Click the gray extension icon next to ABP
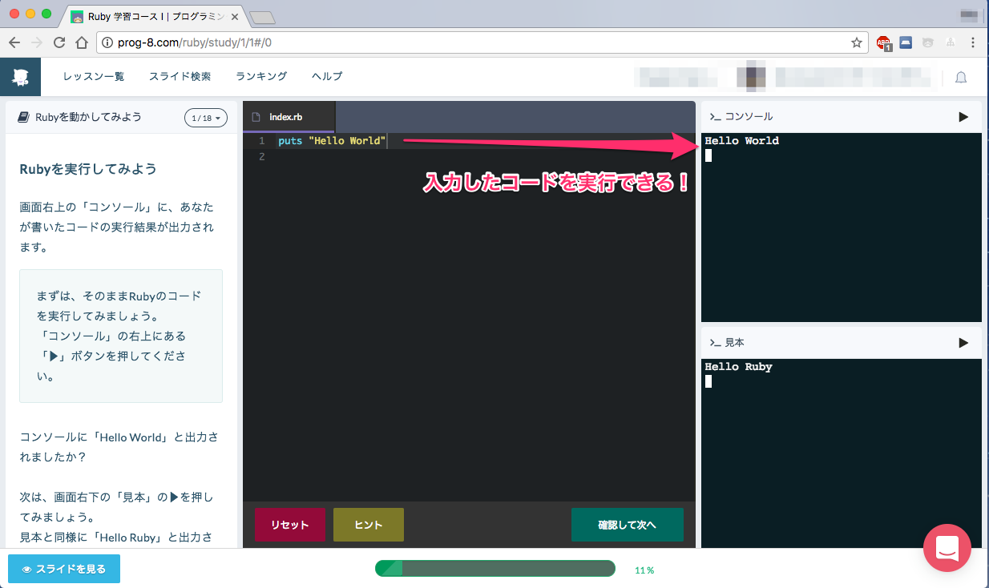Screen dimensions: 989x588 pos(928,42)
